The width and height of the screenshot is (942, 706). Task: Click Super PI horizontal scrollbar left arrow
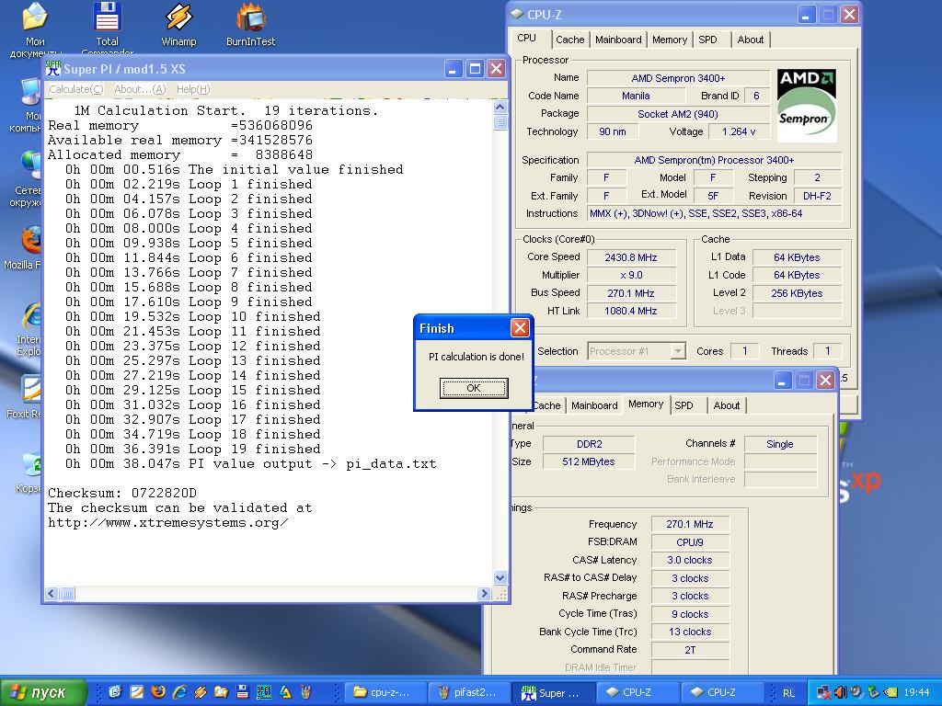coord(52,594)
